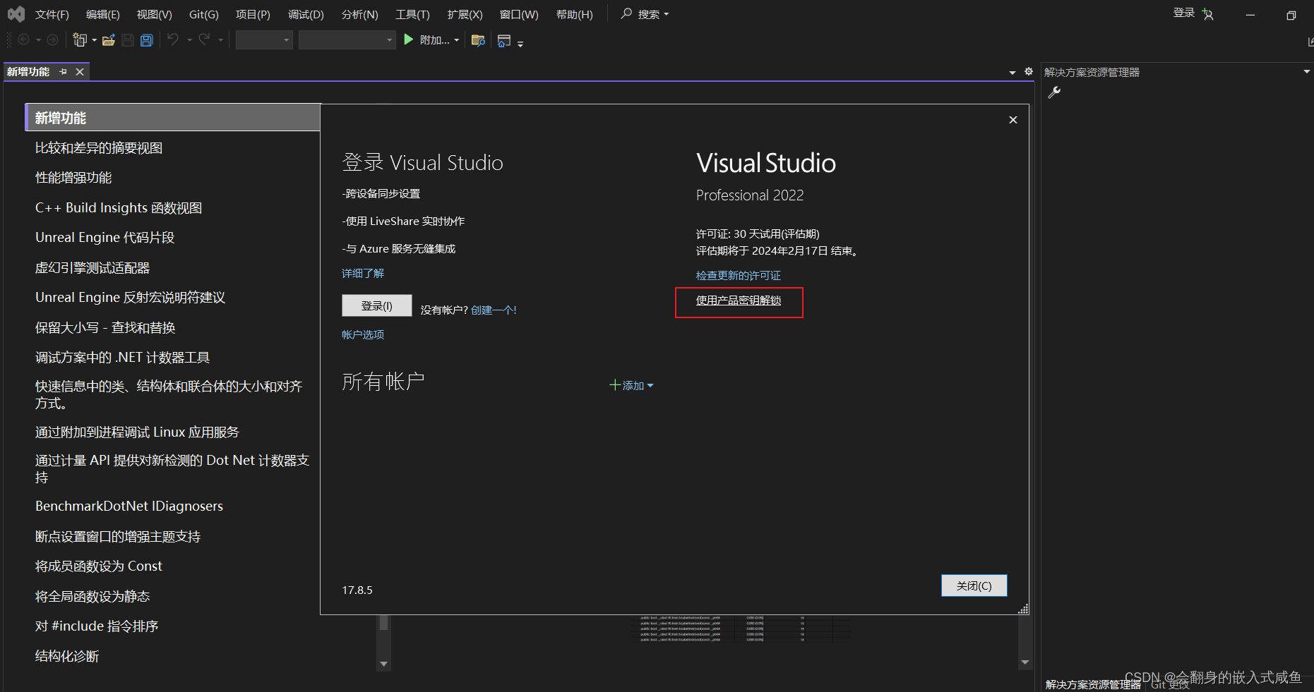Click the 使用产品密钥解锁 link
The height and width of the screenshot is (692, 1314).
tap(739, 301)
